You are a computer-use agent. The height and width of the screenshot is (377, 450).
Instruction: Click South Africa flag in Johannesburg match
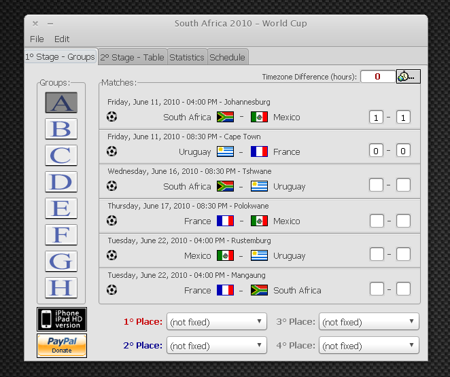click(x=225, y=117)
